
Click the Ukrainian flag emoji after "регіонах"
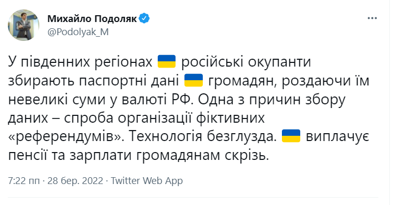(167, 62)
